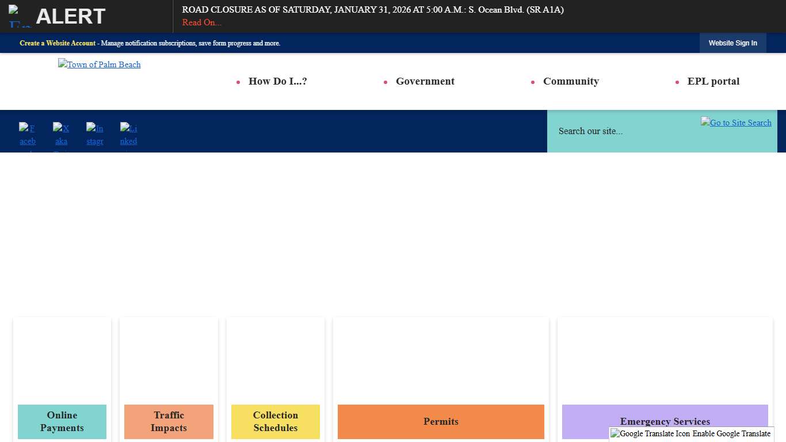Click the Town of Palm Beach logo
Viewport: 786px width, 442px height.
100,64
